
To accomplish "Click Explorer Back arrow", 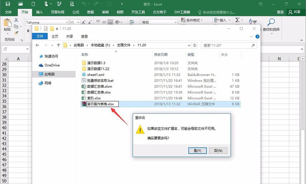I will (37, 45).
